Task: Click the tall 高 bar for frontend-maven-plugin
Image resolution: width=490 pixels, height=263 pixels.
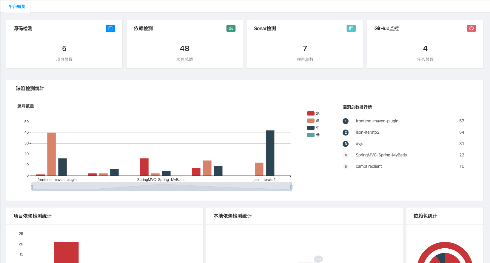Action: click(x=52, y=154)
